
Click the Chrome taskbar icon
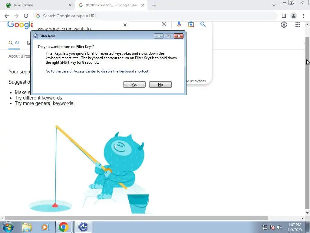pyautogui.click(x=64, y=227)
